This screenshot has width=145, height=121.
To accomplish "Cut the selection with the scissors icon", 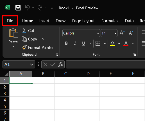I will click(x=24, y=31).
